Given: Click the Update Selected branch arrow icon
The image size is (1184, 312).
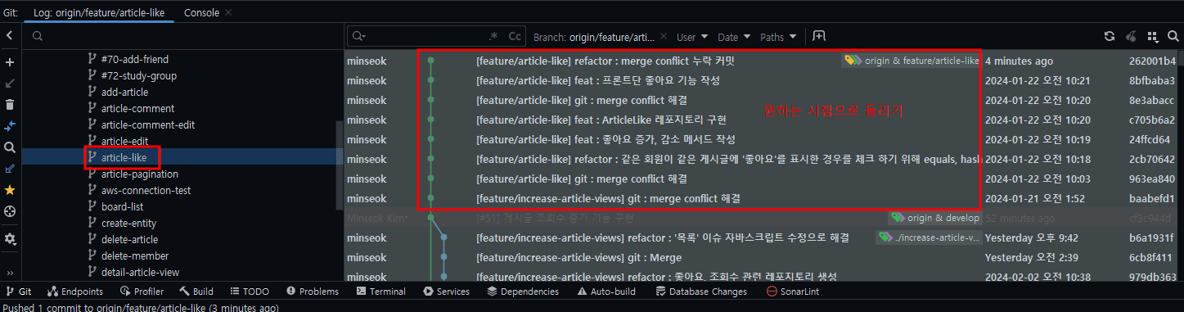Looking at the screenshot, I should pyautogui.click(x=10, y=84).
